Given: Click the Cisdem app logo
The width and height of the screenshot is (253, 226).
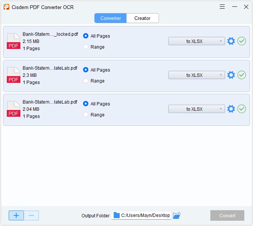Looking at the screenshot, I should point(6,7).
